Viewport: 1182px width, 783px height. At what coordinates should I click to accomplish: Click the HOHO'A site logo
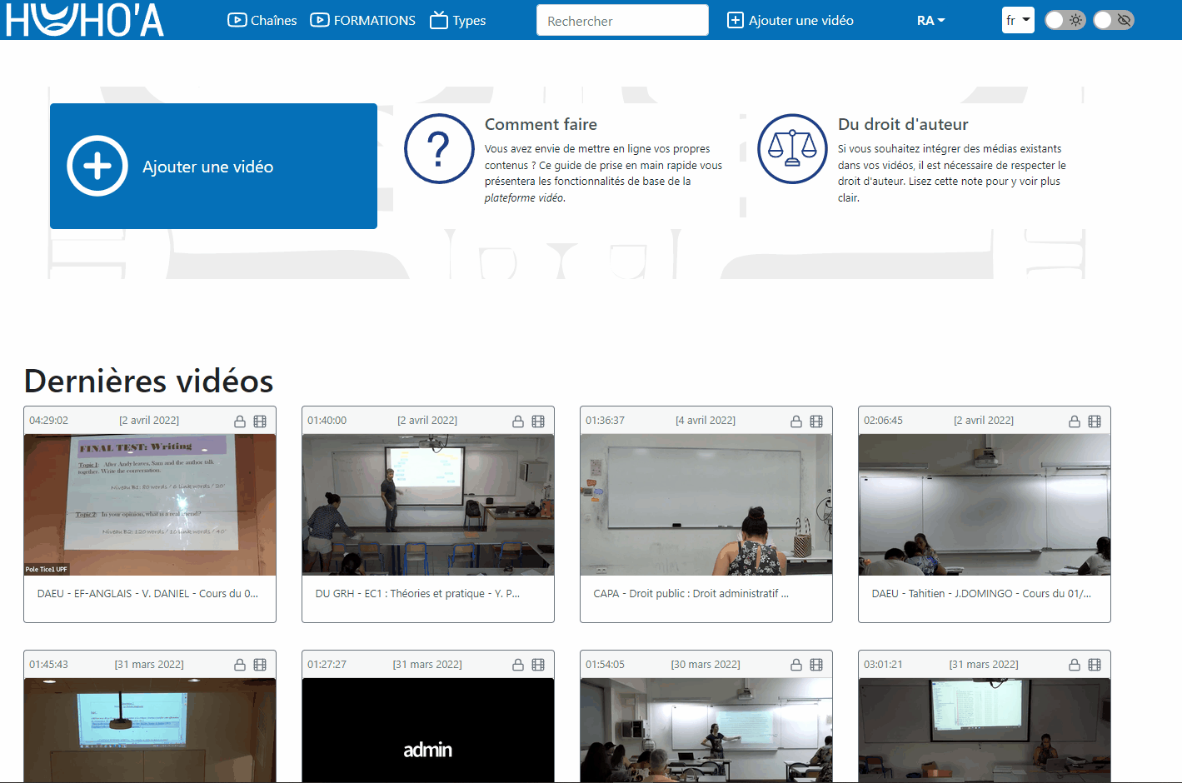84,20
